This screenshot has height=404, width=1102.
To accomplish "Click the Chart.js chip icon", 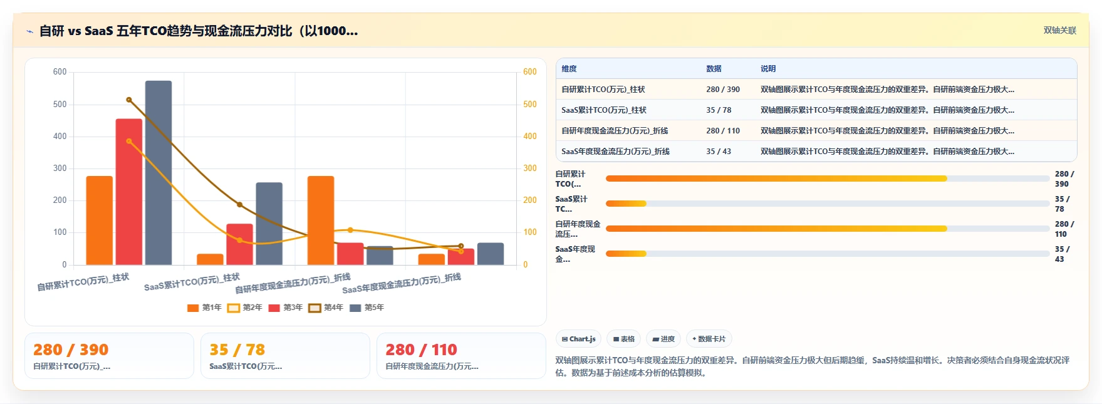I will click(564, 339).
